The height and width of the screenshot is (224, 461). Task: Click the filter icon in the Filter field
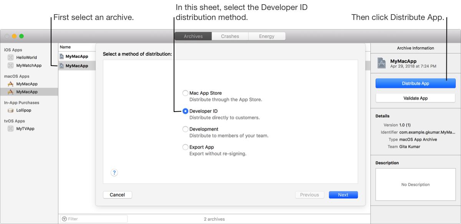64,219
